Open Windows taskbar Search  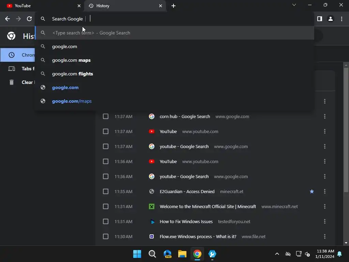[x=152, y=254]
